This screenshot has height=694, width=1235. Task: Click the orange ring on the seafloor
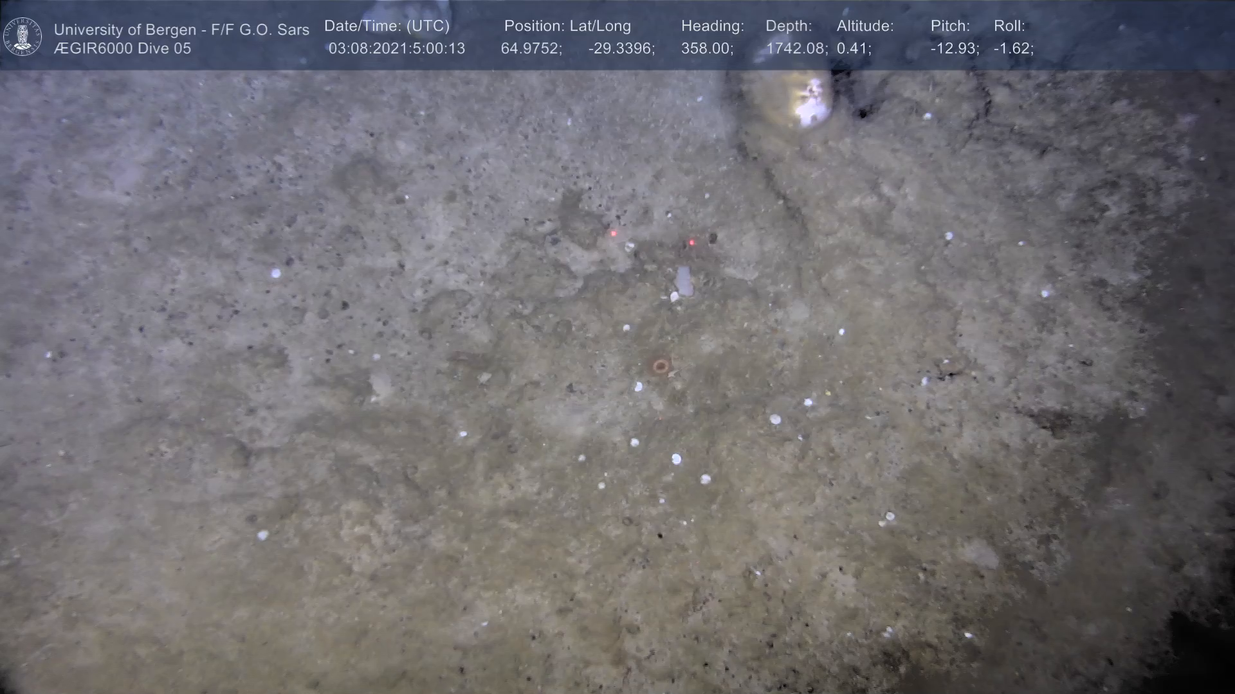pyautogui.click(x=661, y=366)
